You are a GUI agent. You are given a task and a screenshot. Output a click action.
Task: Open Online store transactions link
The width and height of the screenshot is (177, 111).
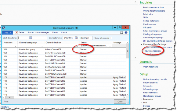[x=154, y=11]
